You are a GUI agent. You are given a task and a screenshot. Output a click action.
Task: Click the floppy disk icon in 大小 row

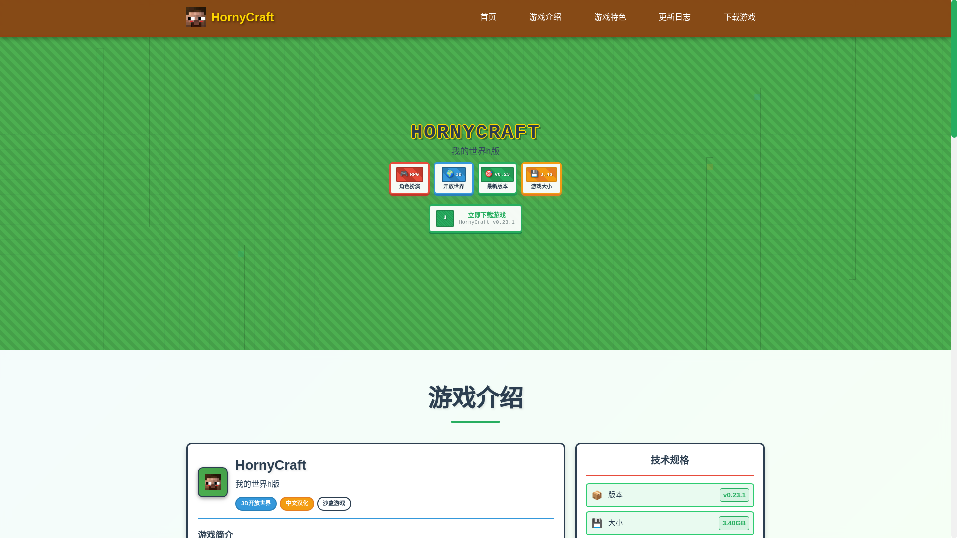pyautogui.click(x=597, y=523)
